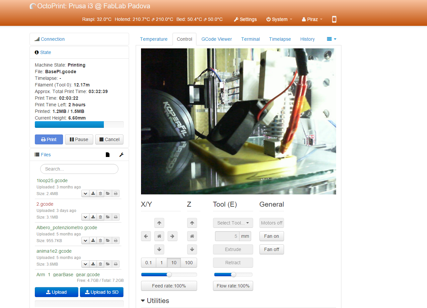This screenshot has height=308, width=427.
Task: Click the printer icon for Albero_potenziometro.gcode
Action: pos(116,240)
